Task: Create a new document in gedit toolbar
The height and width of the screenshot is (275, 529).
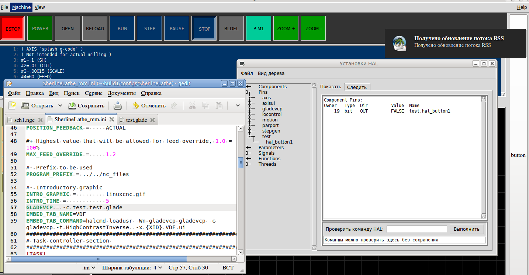Action: click(x=12, y=106)
